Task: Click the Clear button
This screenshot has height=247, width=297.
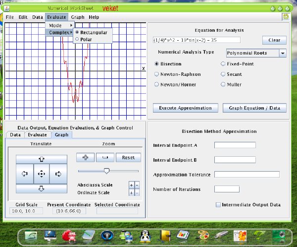Action: (x=274, y=40)
